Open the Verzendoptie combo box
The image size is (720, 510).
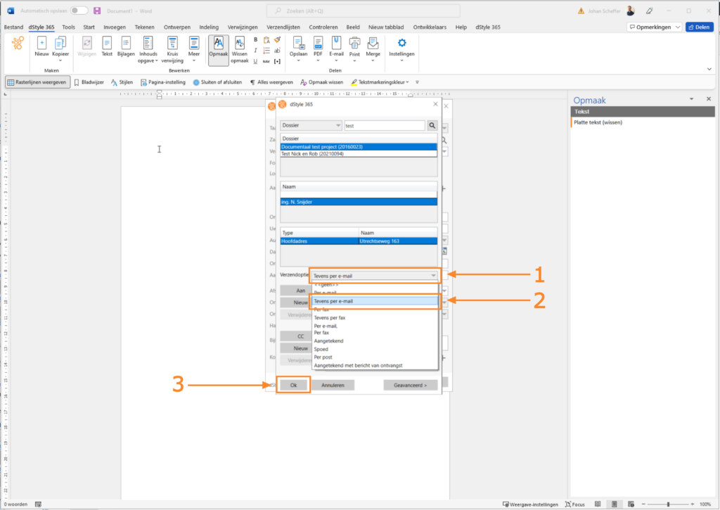point(375,276)
